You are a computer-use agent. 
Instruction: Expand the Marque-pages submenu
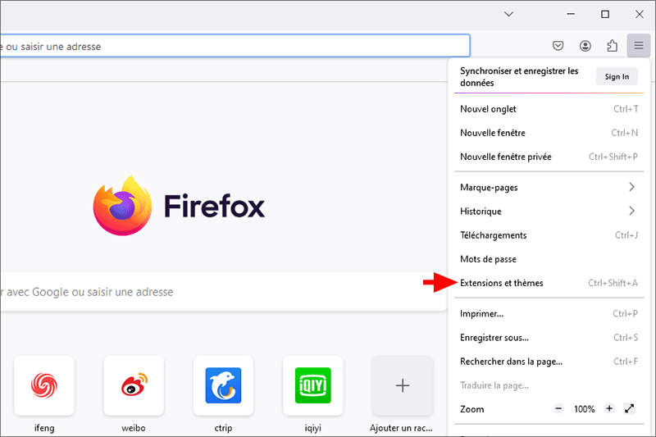click(x=549, y=188)
